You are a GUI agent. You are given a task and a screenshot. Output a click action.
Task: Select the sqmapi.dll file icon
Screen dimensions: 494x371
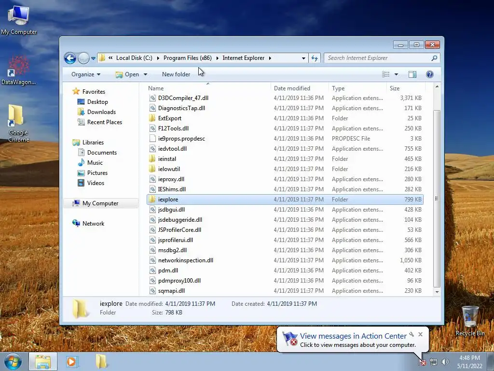(x=152, y=290)
